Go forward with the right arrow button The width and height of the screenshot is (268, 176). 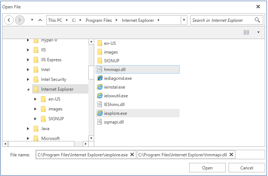(x=20, y=20)
